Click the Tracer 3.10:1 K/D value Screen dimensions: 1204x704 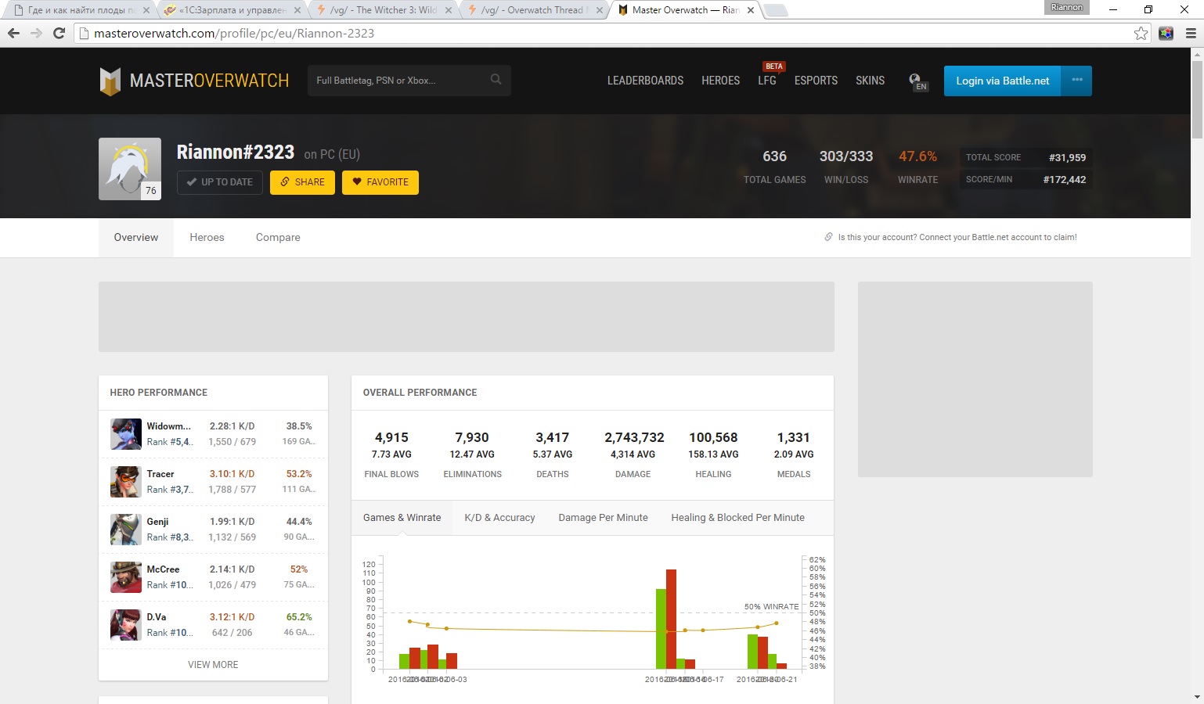coord(232,474)
